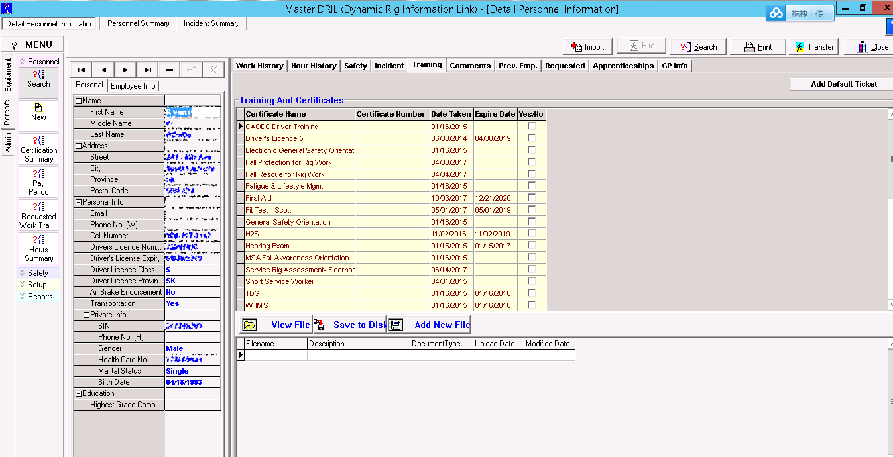The image size is (893, 457).
Task: Open Requested Work Transfer sidebar item
Action: click(x=38, y=215)
